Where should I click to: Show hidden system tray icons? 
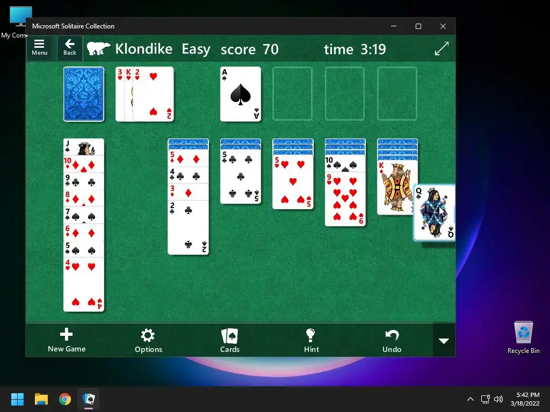(x=471, y=399)
